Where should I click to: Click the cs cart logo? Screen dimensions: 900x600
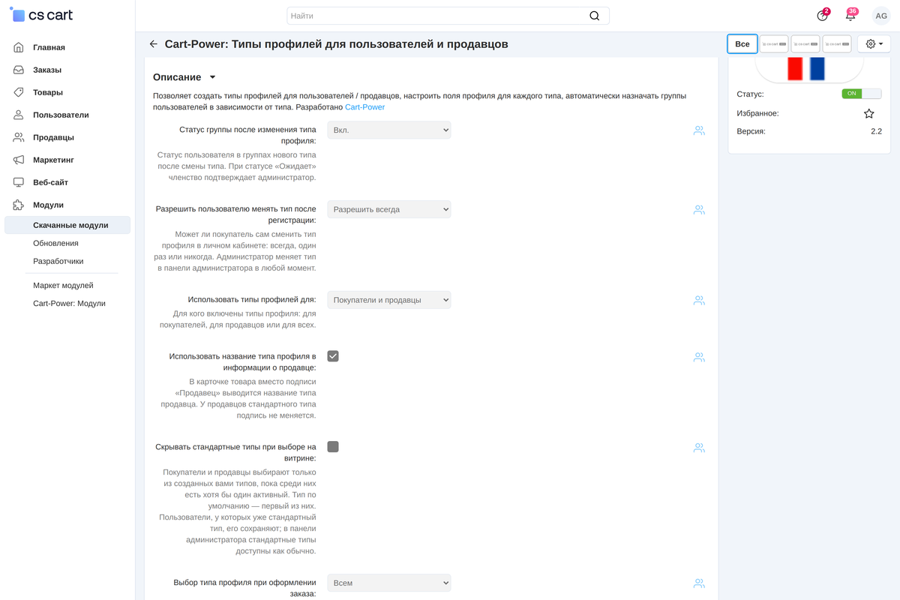41,15
